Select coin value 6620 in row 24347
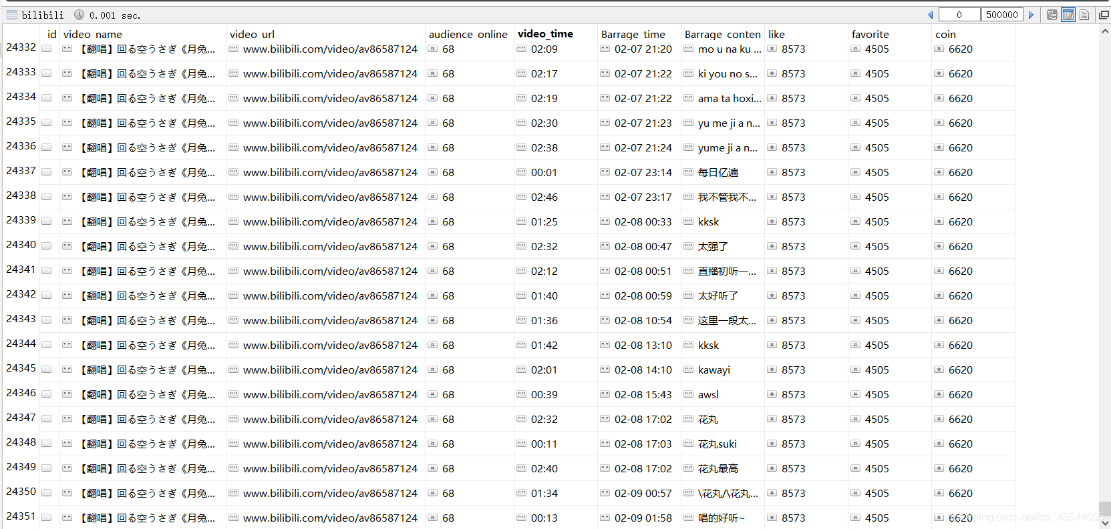The image size is (1111, 529). point(961,420)
